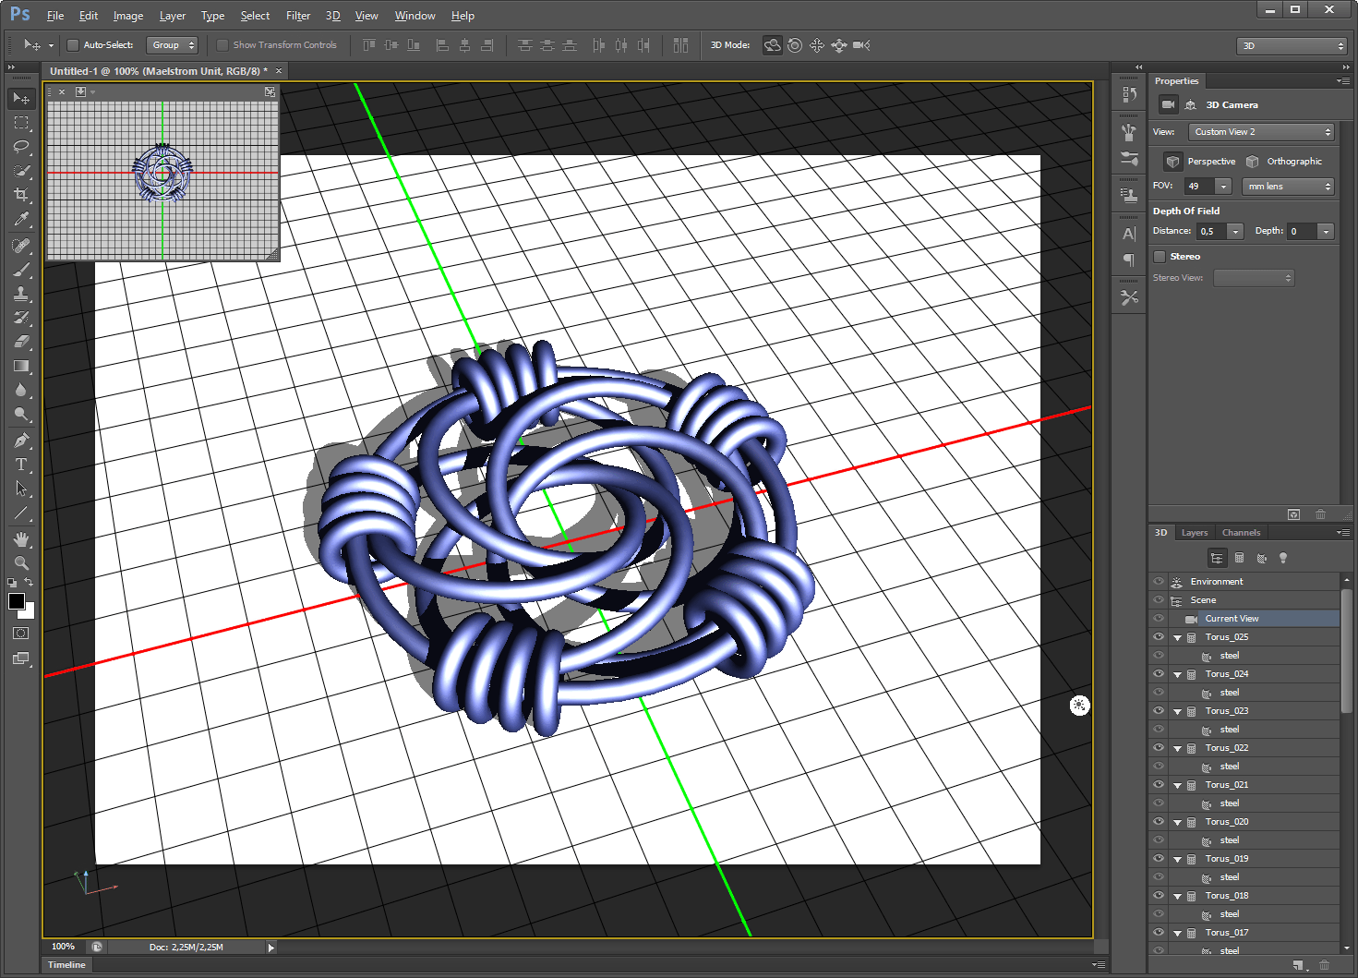
Task: Collapse the Torus_018 tree item
Action: point(1177,897)
